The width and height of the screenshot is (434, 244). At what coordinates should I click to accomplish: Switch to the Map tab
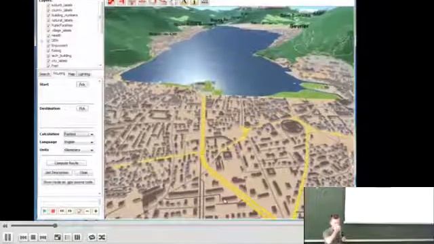pos(71,74)
